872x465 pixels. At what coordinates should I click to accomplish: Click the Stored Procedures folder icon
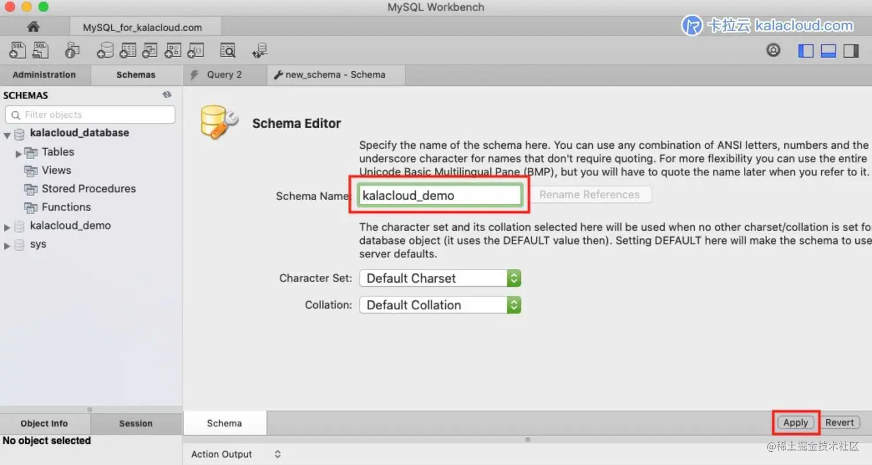click(x=31, y=189)
